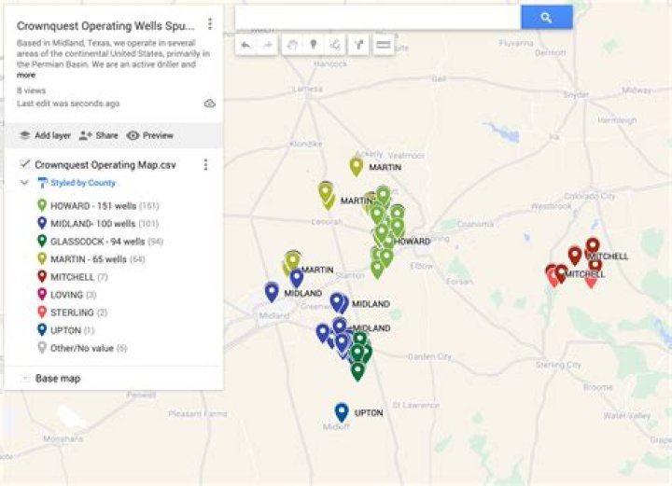Select the hand pan tool

(x=291, y=45)
